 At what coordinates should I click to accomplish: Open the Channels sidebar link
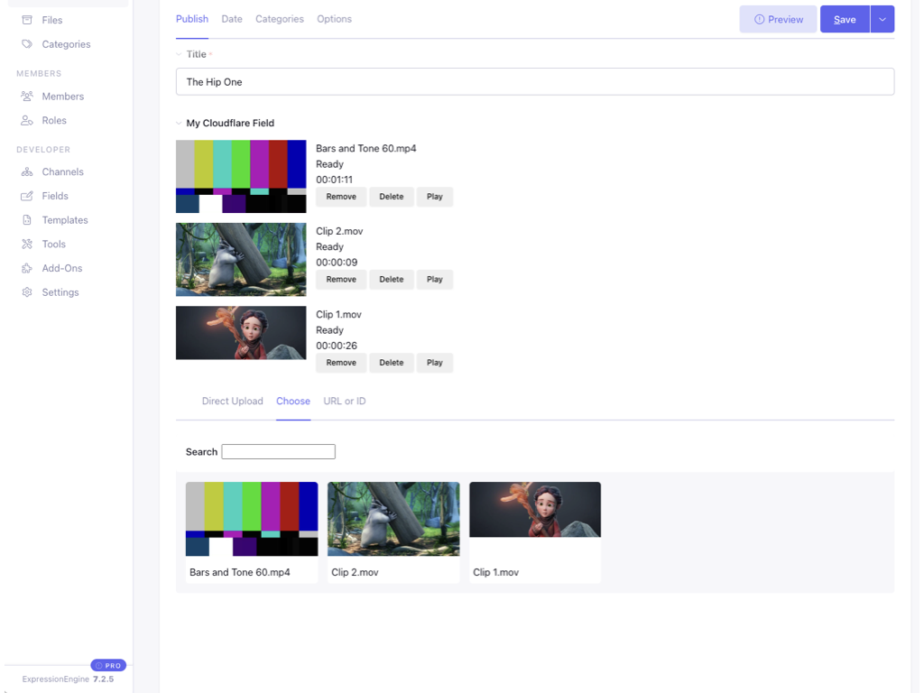(x=62, y=172)
